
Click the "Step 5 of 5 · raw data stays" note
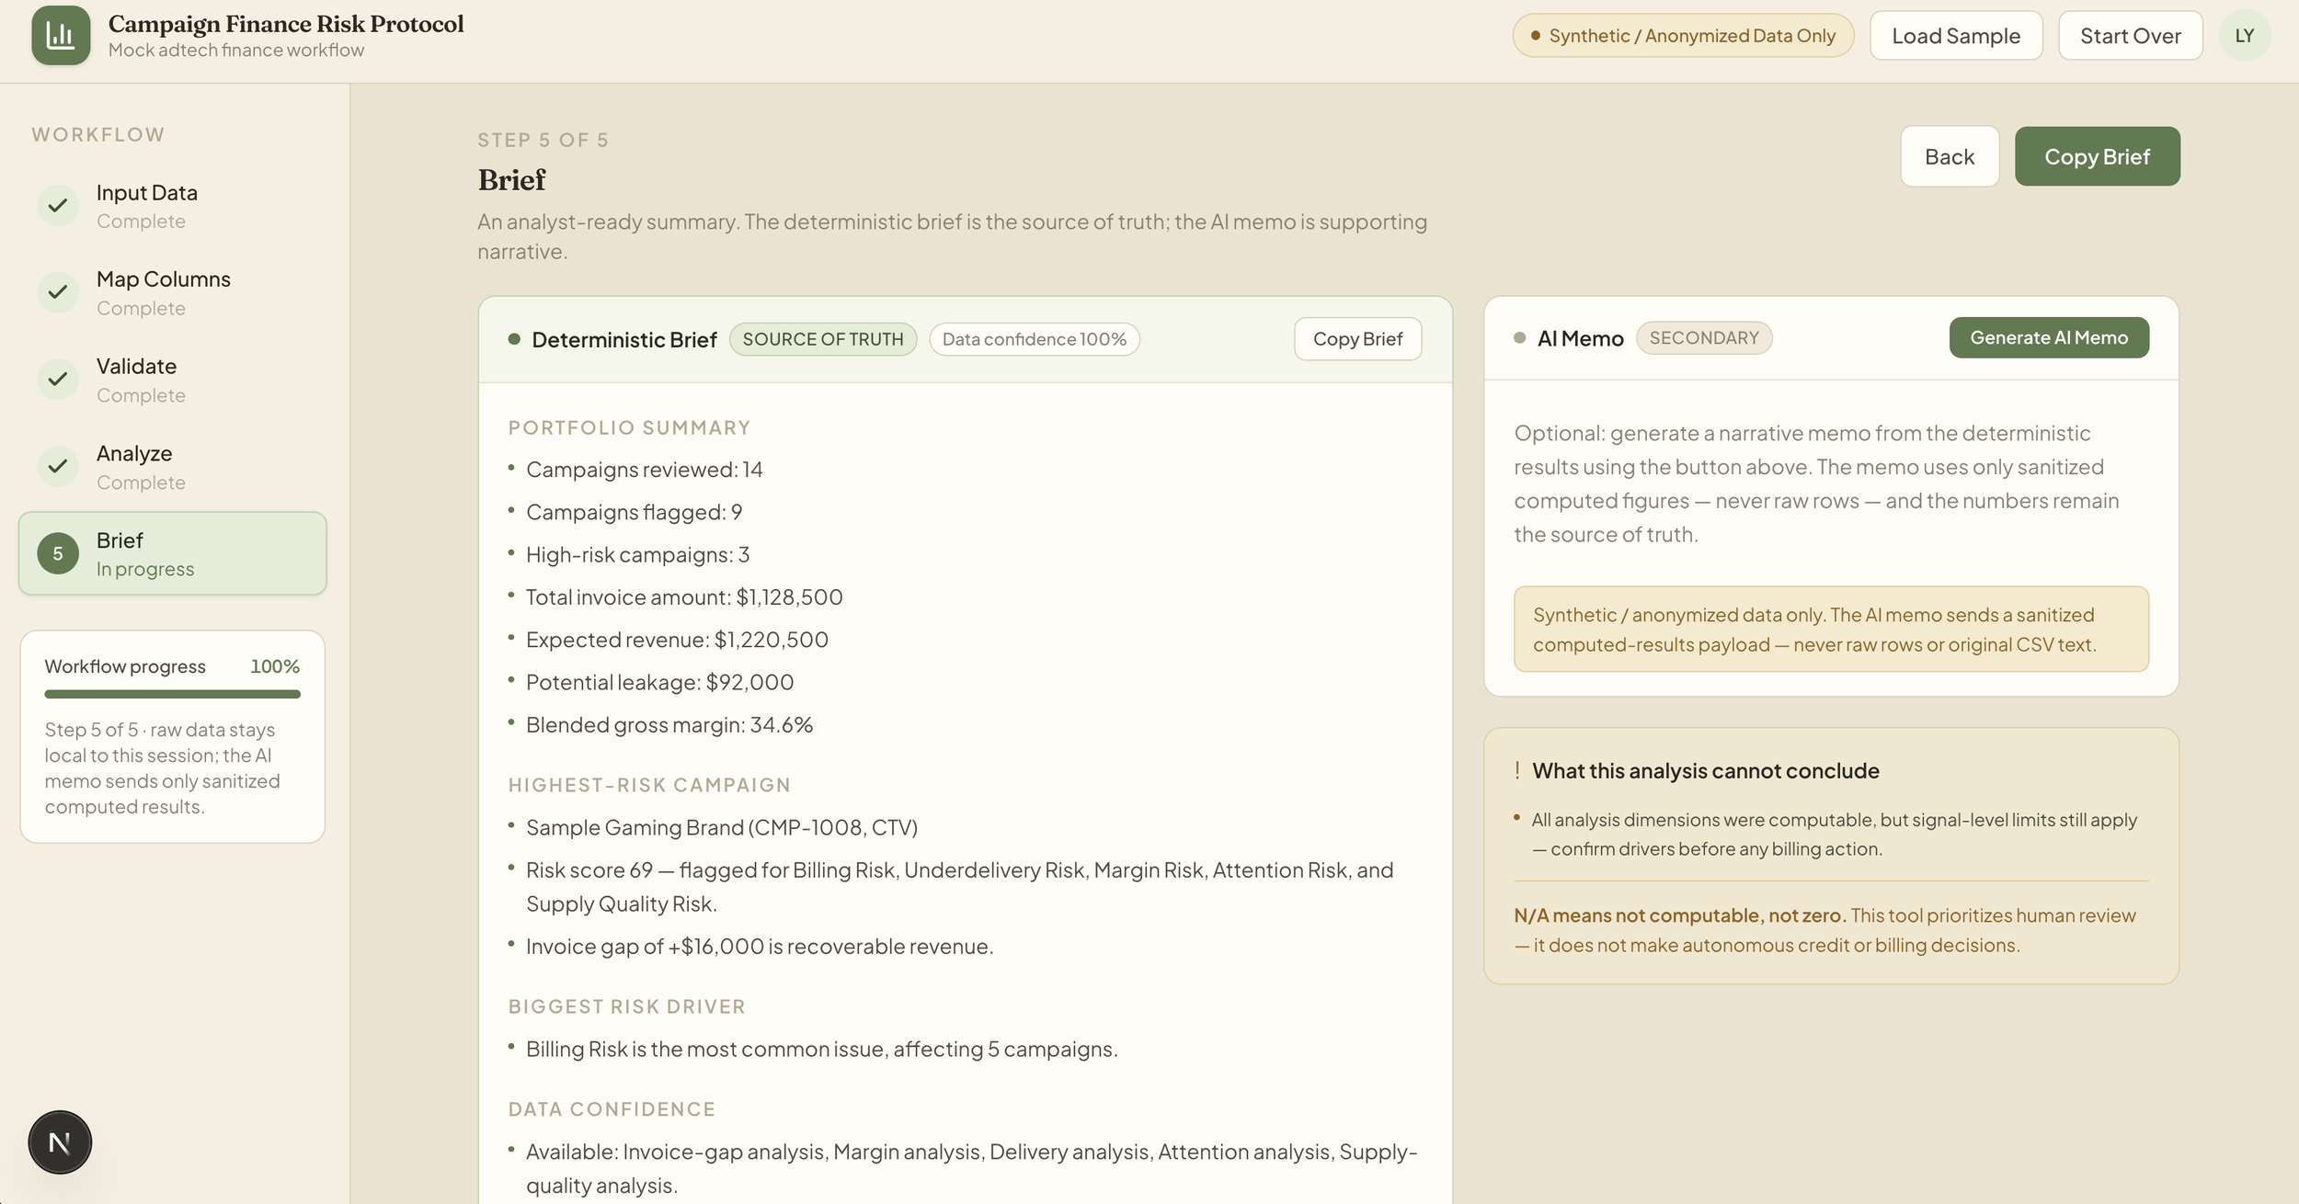click(x=163, y=768)
